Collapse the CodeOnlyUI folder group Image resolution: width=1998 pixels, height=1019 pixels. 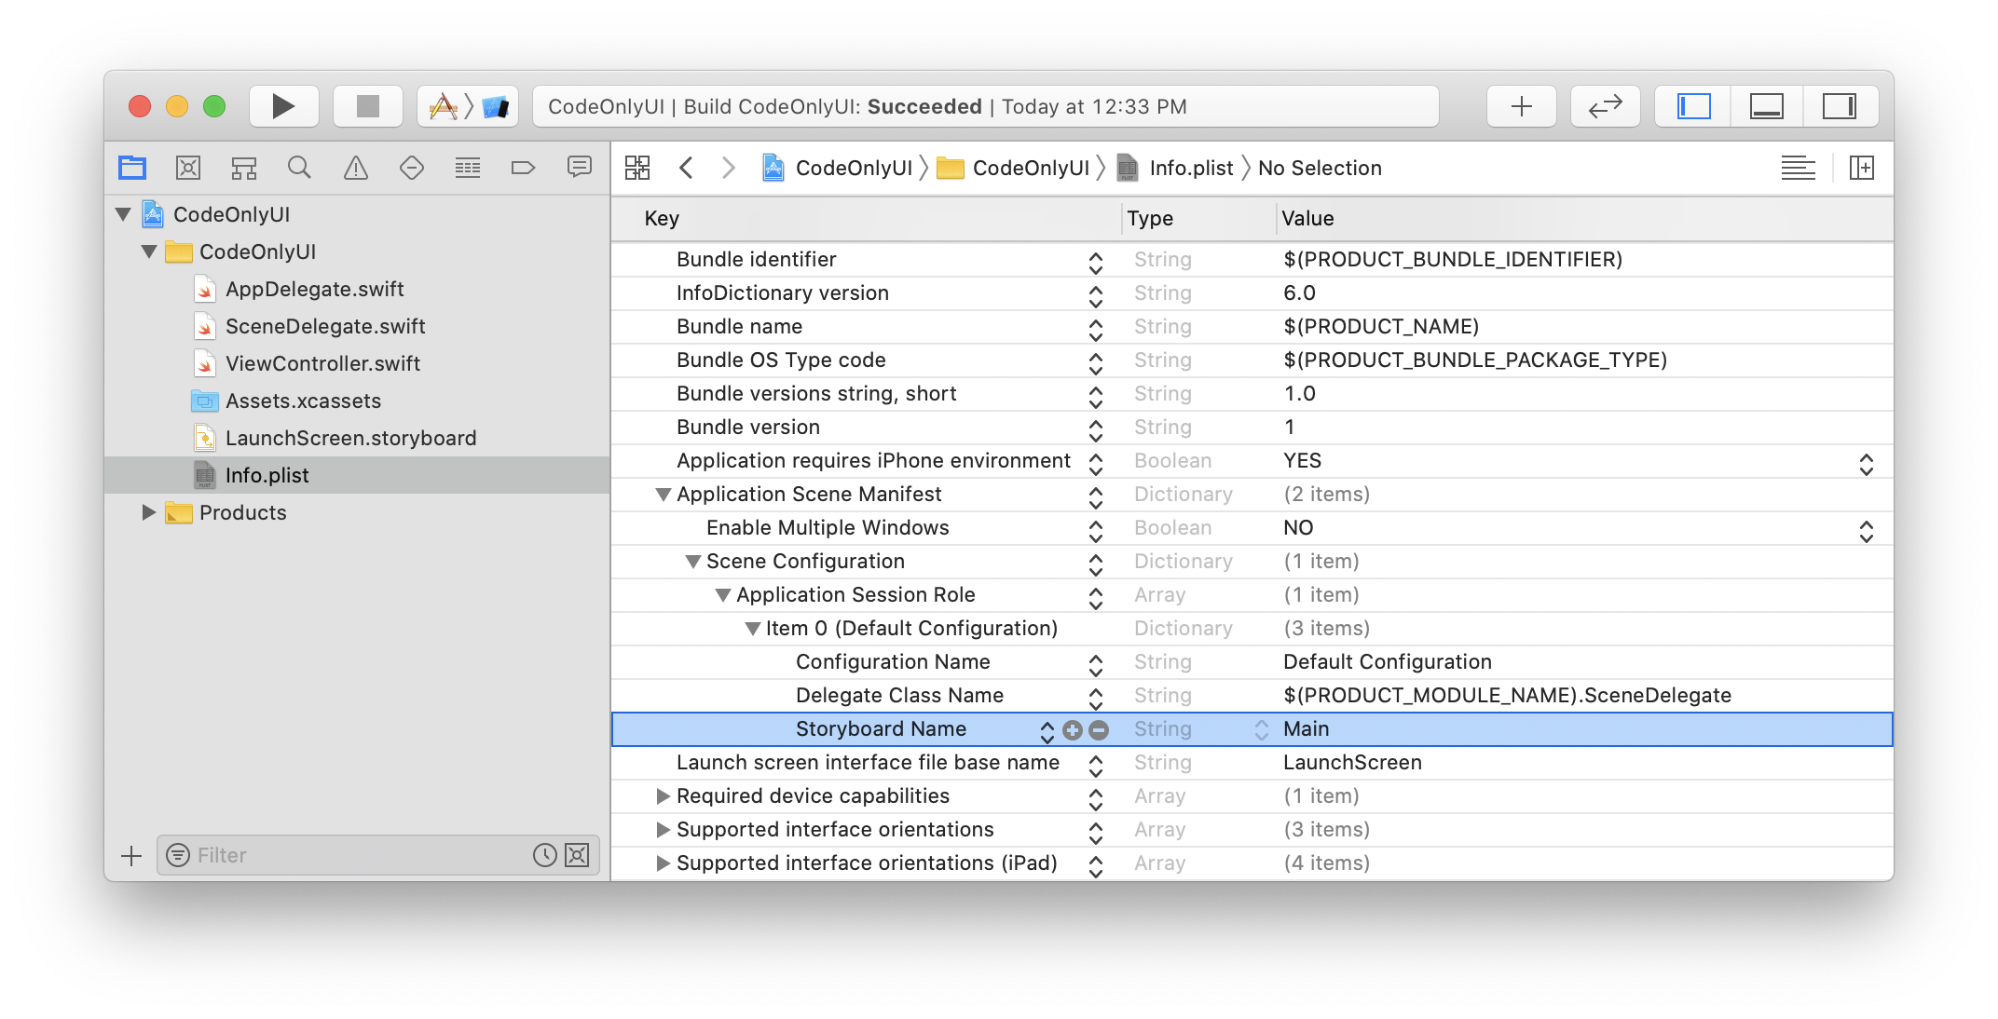click(149, 251)
